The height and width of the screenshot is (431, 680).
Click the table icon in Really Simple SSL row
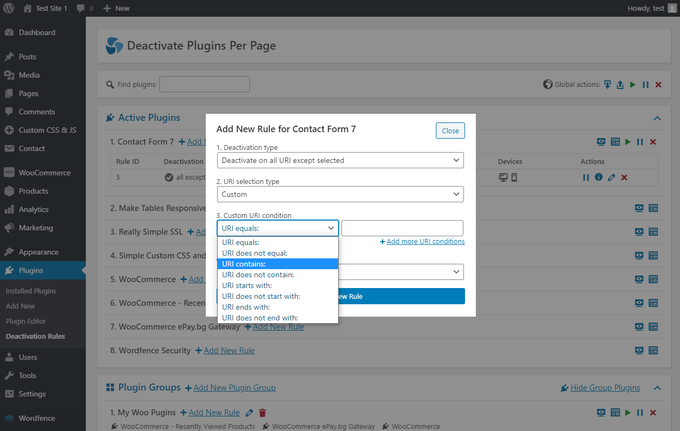653,232
